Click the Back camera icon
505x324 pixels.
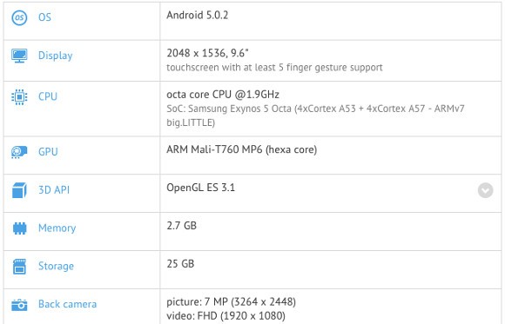[x=19, y=305]
